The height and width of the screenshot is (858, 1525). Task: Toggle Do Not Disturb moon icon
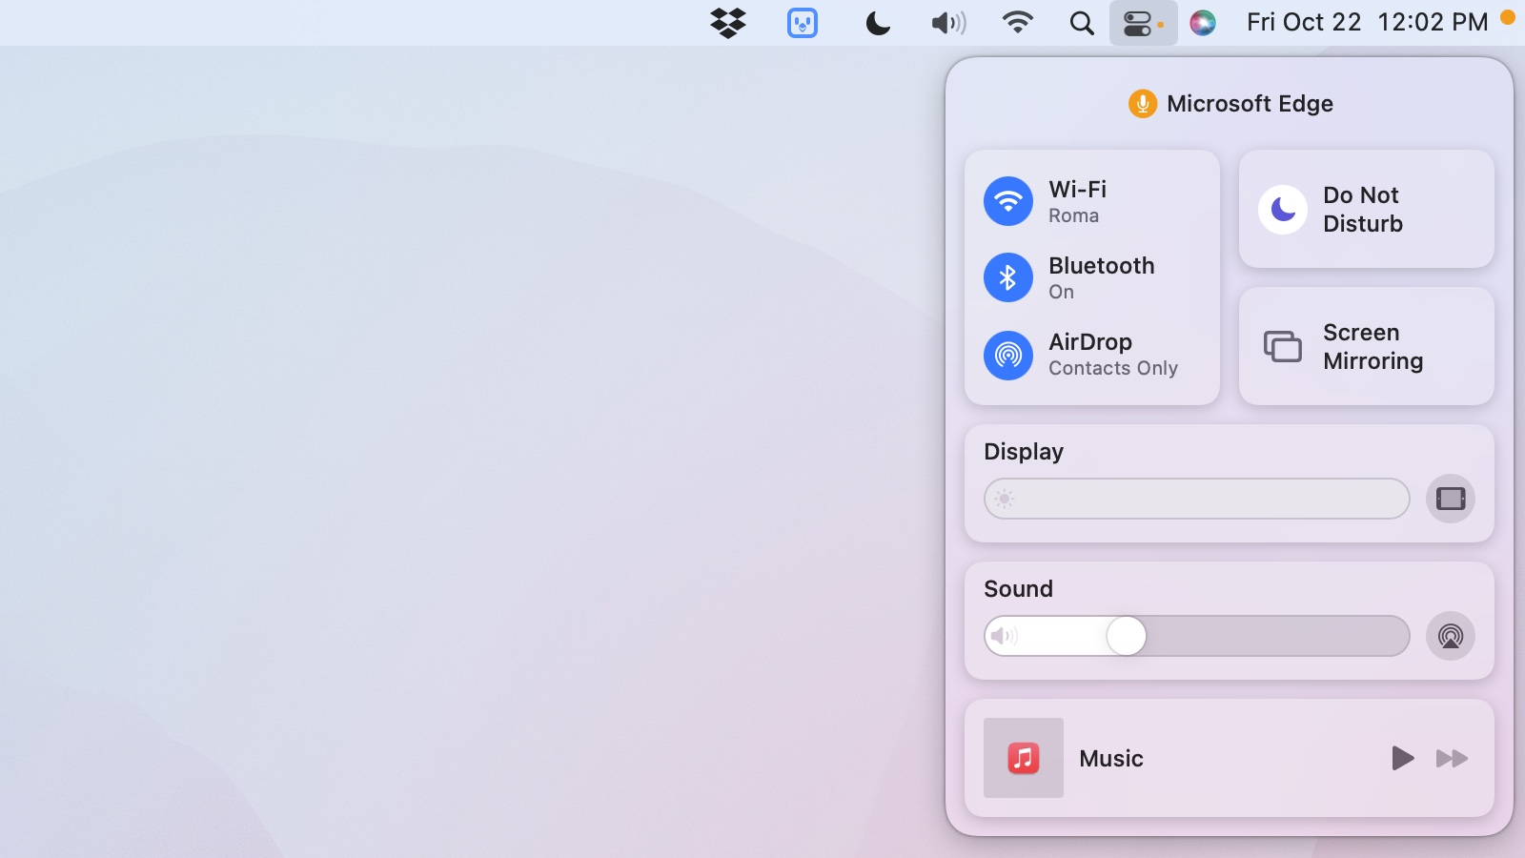[1283, 209]
